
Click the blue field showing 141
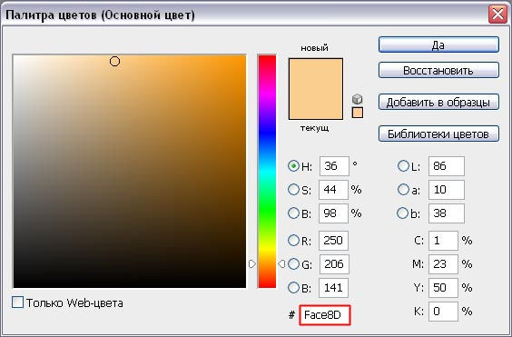coord(333,288)
